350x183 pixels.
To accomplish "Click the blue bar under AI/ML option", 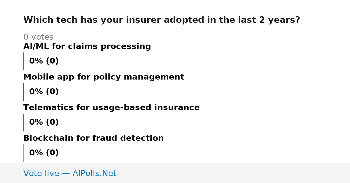I will tap(23, 61).
